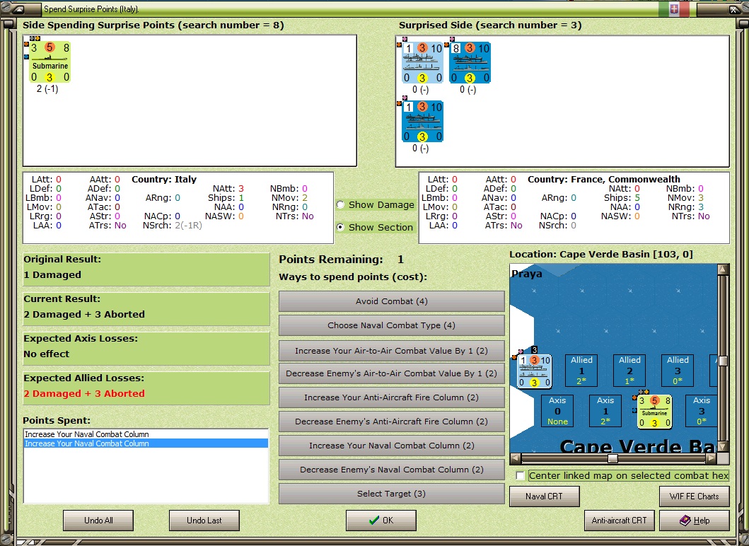Click the Allied 1 sea box

pyautogui.click(x=581, y=370)
